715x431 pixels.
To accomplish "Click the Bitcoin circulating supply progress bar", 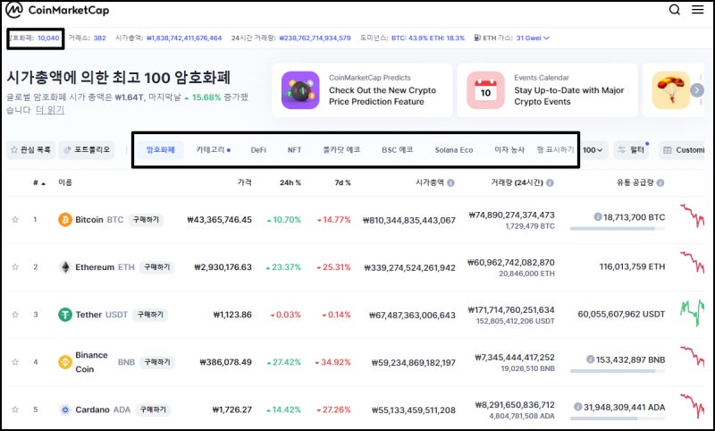I will coord(618,229).
